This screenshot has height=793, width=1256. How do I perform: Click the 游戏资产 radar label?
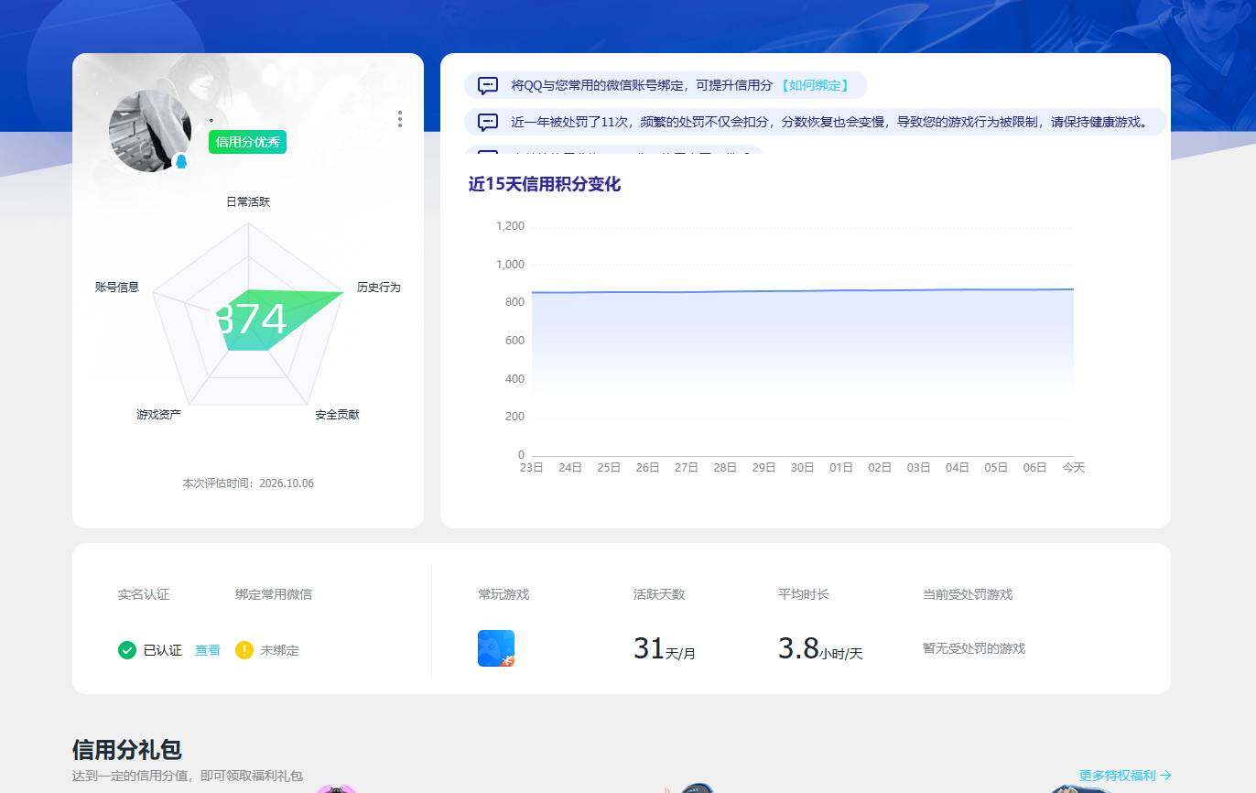(159, 414)
